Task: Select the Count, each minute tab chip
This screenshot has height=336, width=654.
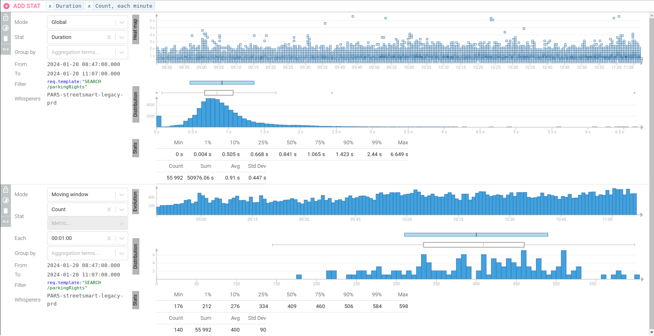Action: pos(124,6)
